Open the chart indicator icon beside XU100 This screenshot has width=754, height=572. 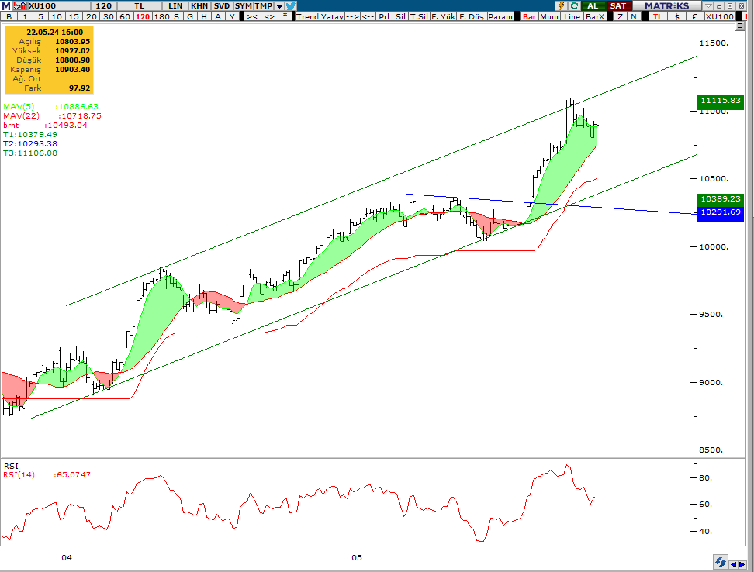click(20, 5)
